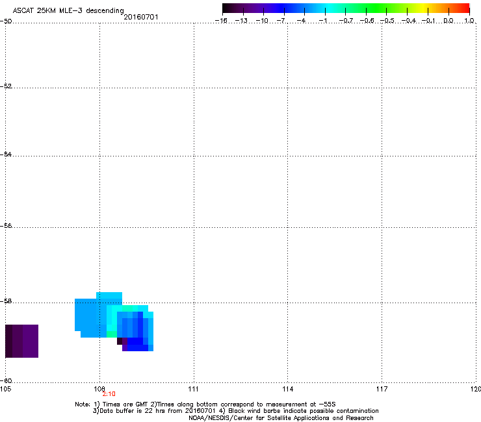Click longitude axis label '114'
The width and height of the screenshot is (481, 422).
[x=287, y=389]
